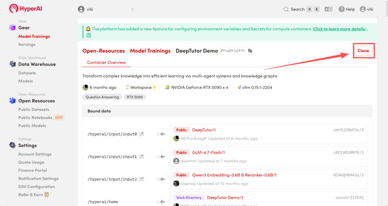This screenshot has height=206, width=388.
Task: Open the DeepTutor Demo/1 work directory link
Action: (225, 197)
